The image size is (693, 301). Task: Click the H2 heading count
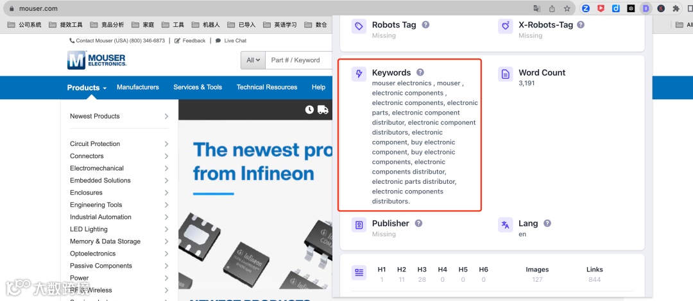401,279
